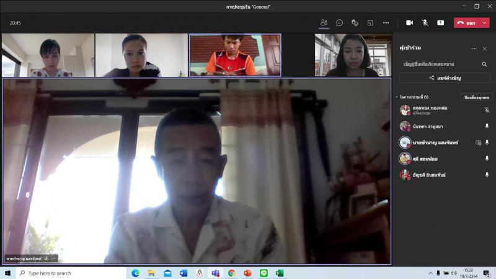Show hidden system tray icons chevron
This screenshot has width=496, height=279.
(430, 273)
